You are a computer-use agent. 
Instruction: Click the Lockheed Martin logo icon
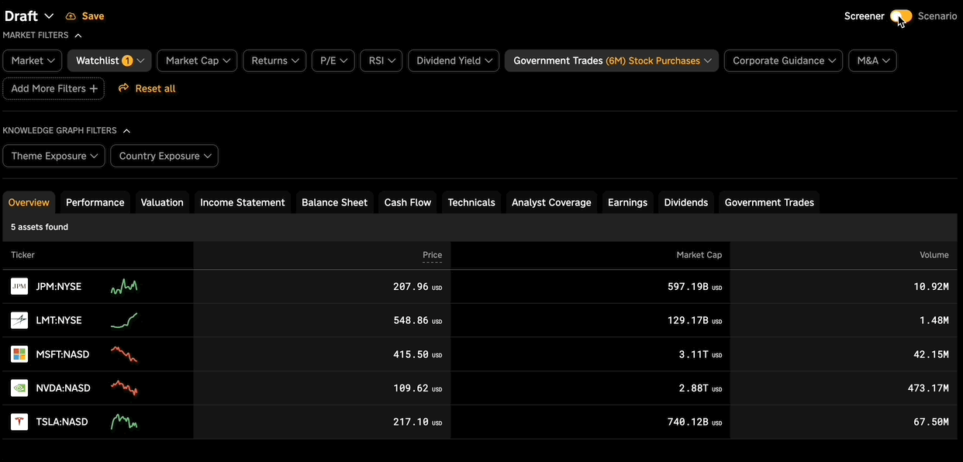point(19,320)
